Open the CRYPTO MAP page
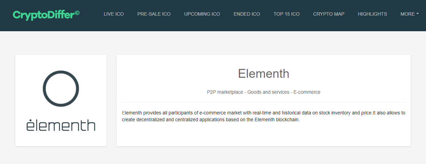Viewport: 426px width, 164px height. click(329, 14)
